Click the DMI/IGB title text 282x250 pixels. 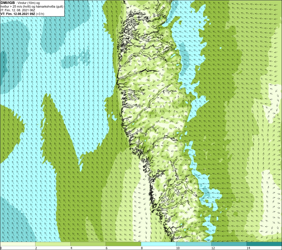point(8,3)
